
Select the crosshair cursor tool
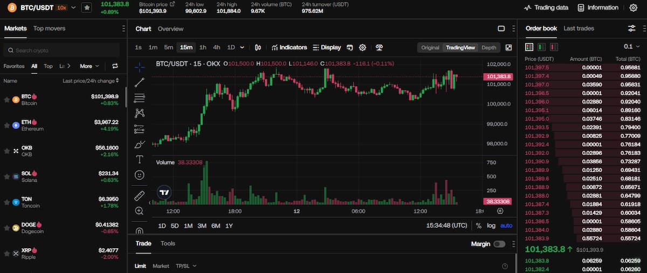[140, 67]
